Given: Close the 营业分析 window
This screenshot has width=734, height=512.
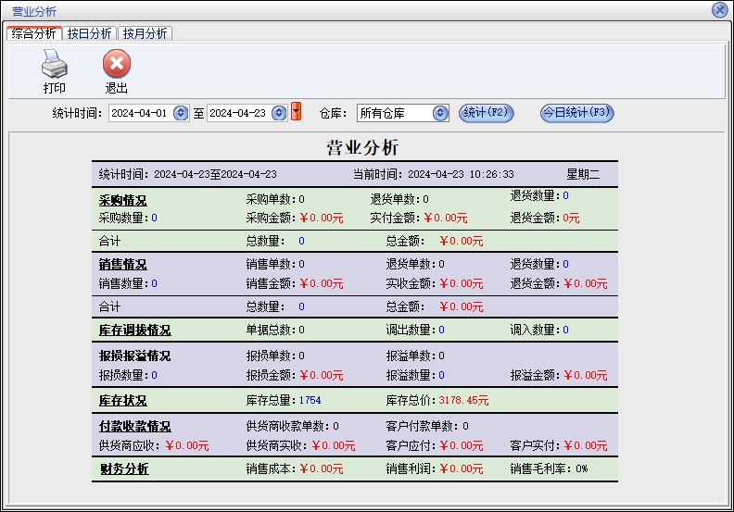Looking at the screenshot, I should pos(719,9).
